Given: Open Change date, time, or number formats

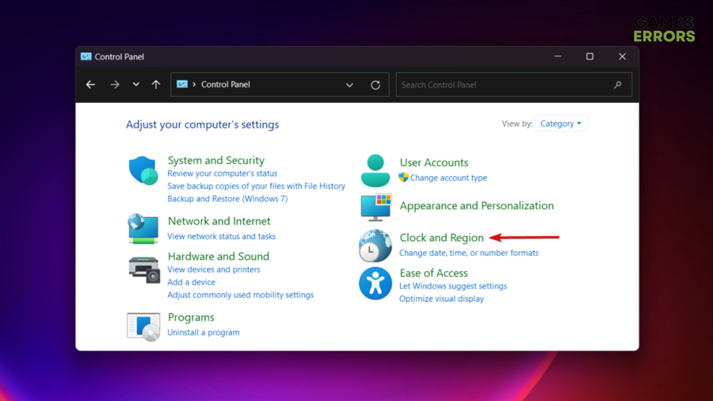Looking at the screenshot, I should pyautogui.click(x=468, y=254).
